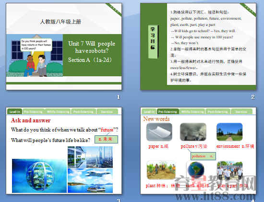Open the Exercise tab on slide 3
This screenshot has height=202, width=264.
coord(107,112)
